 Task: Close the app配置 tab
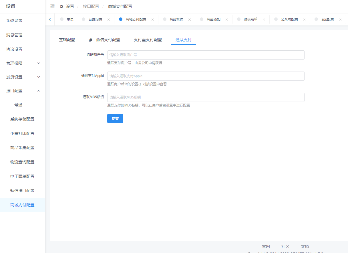pos(340,19)
